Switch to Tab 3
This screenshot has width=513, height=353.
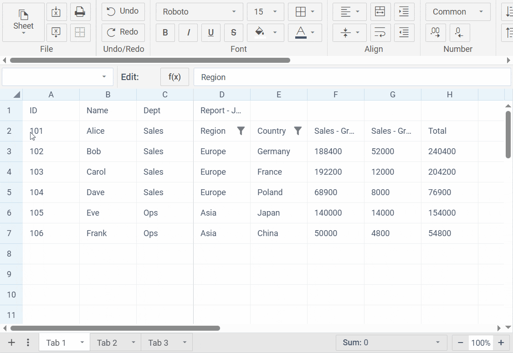(158, 342)
